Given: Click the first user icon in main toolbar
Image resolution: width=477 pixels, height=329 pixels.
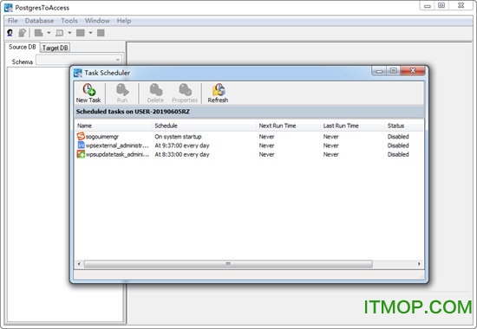Looking at the screenshot, I should click(x=10, y=33).
